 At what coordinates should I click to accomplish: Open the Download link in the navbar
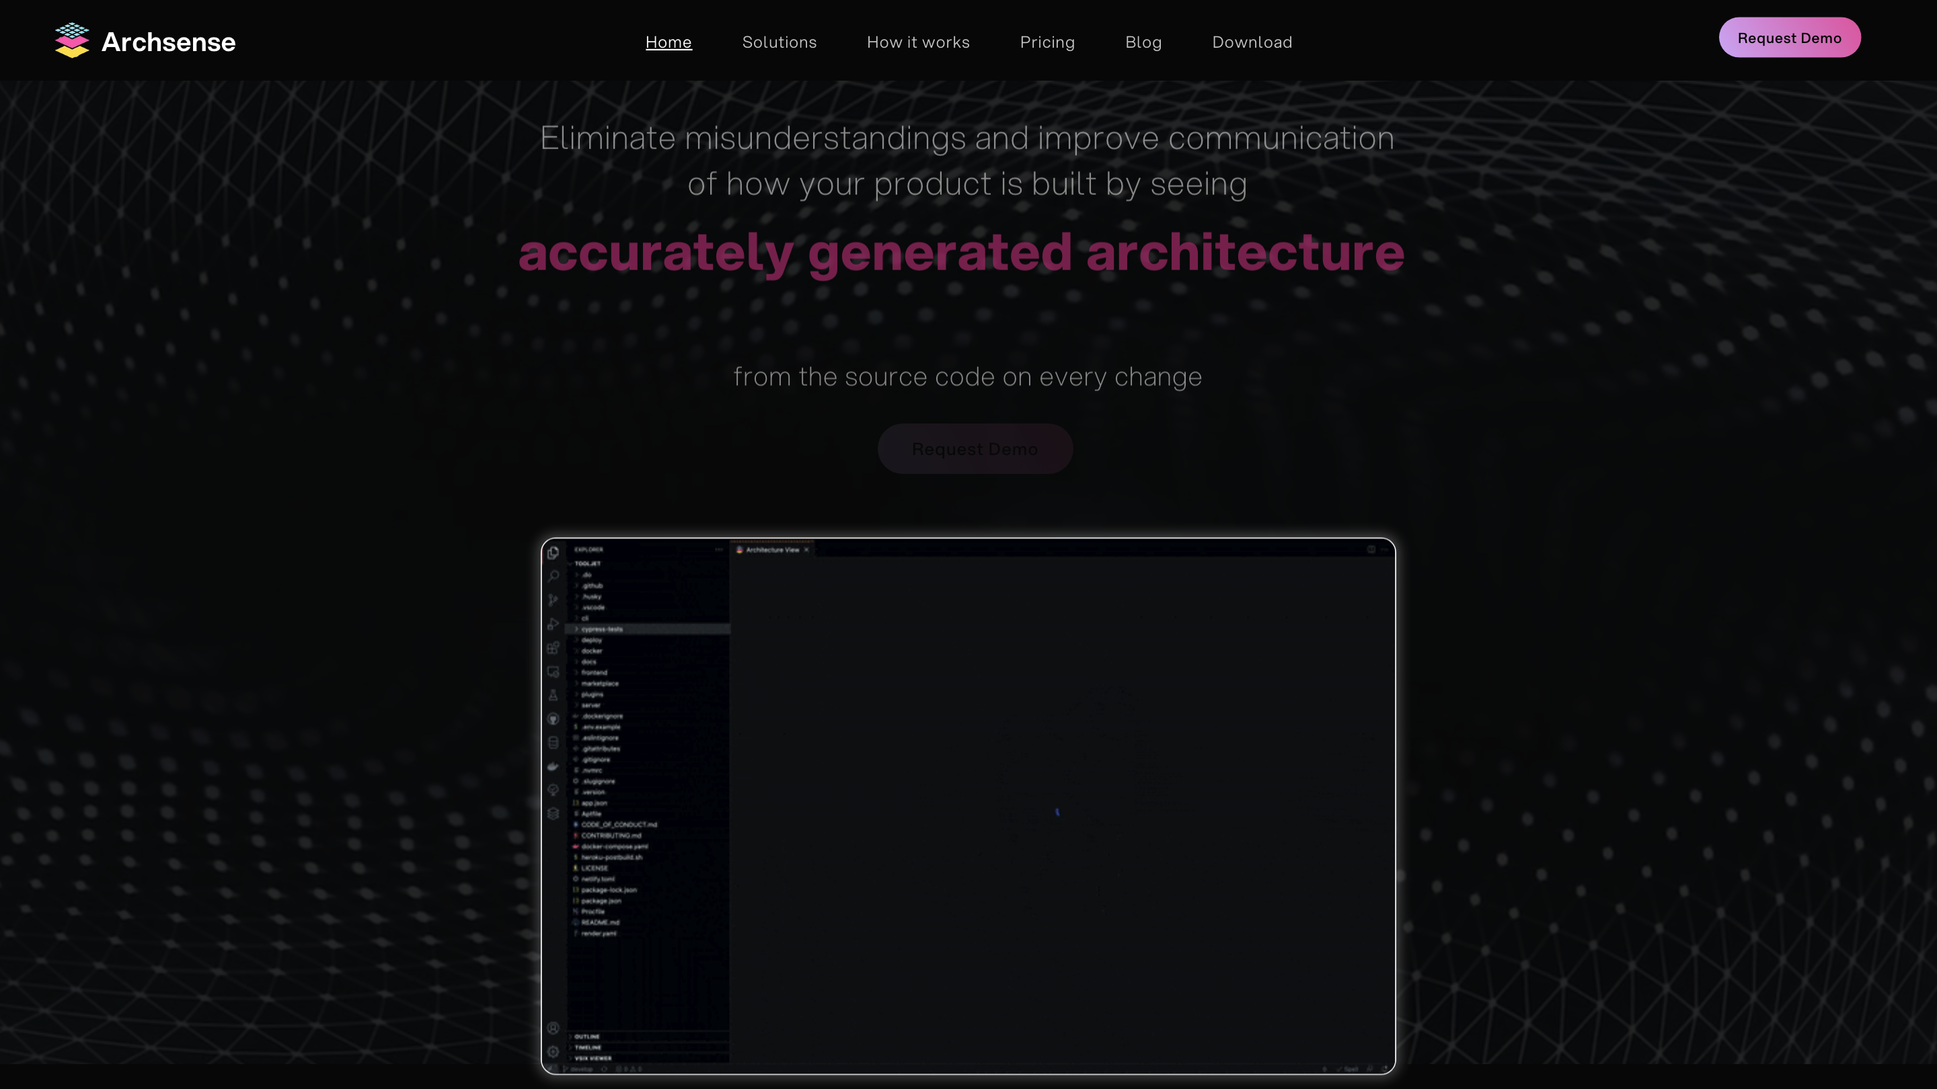pyautogui.click(x=1251, y=42)
